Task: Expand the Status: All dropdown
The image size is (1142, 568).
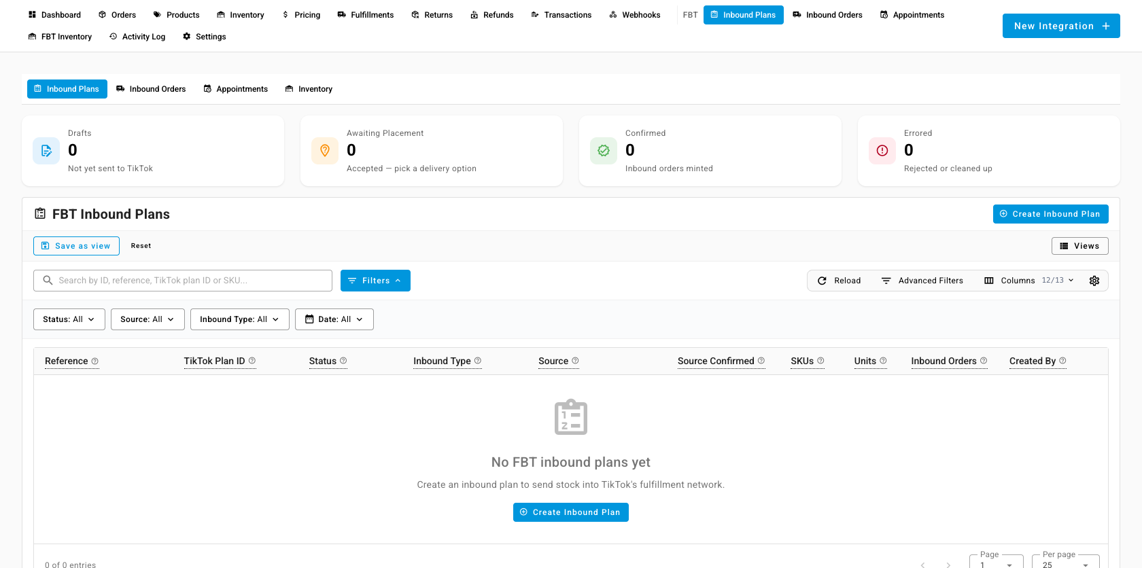Action: 69,319
